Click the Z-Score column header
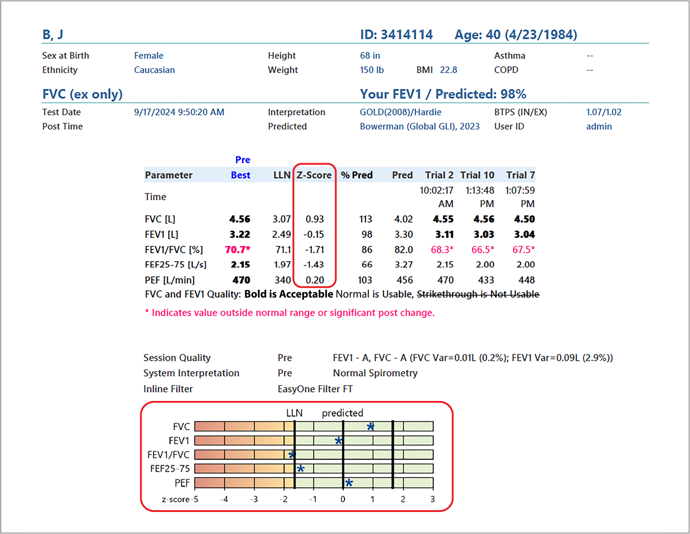 pyautogui.click(x=314, y=175)
